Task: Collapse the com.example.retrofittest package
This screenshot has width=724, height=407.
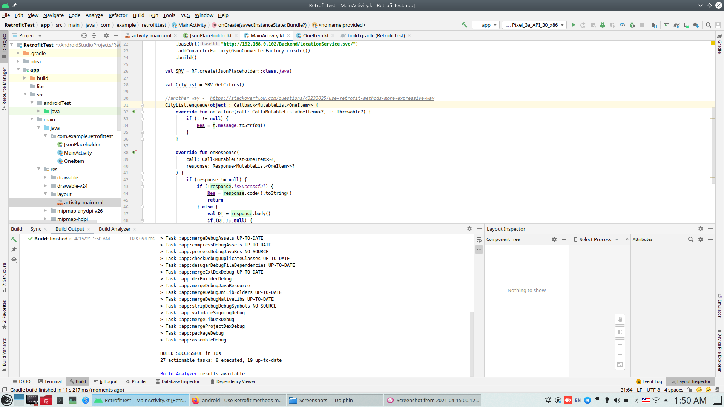Action: [46, 136]
